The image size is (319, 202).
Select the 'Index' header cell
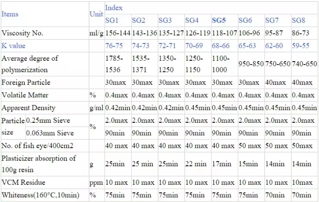pos(114,8)
